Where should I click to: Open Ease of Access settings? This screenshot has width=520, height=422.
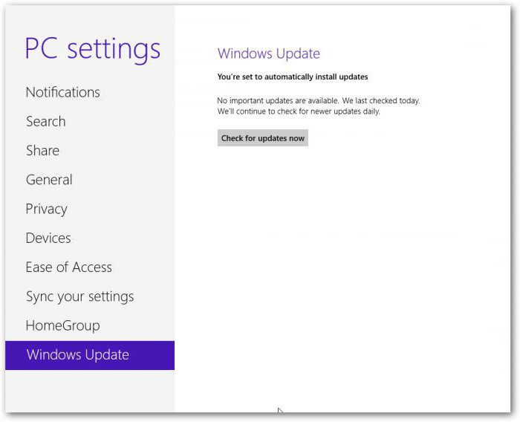[x=69, y=267]
